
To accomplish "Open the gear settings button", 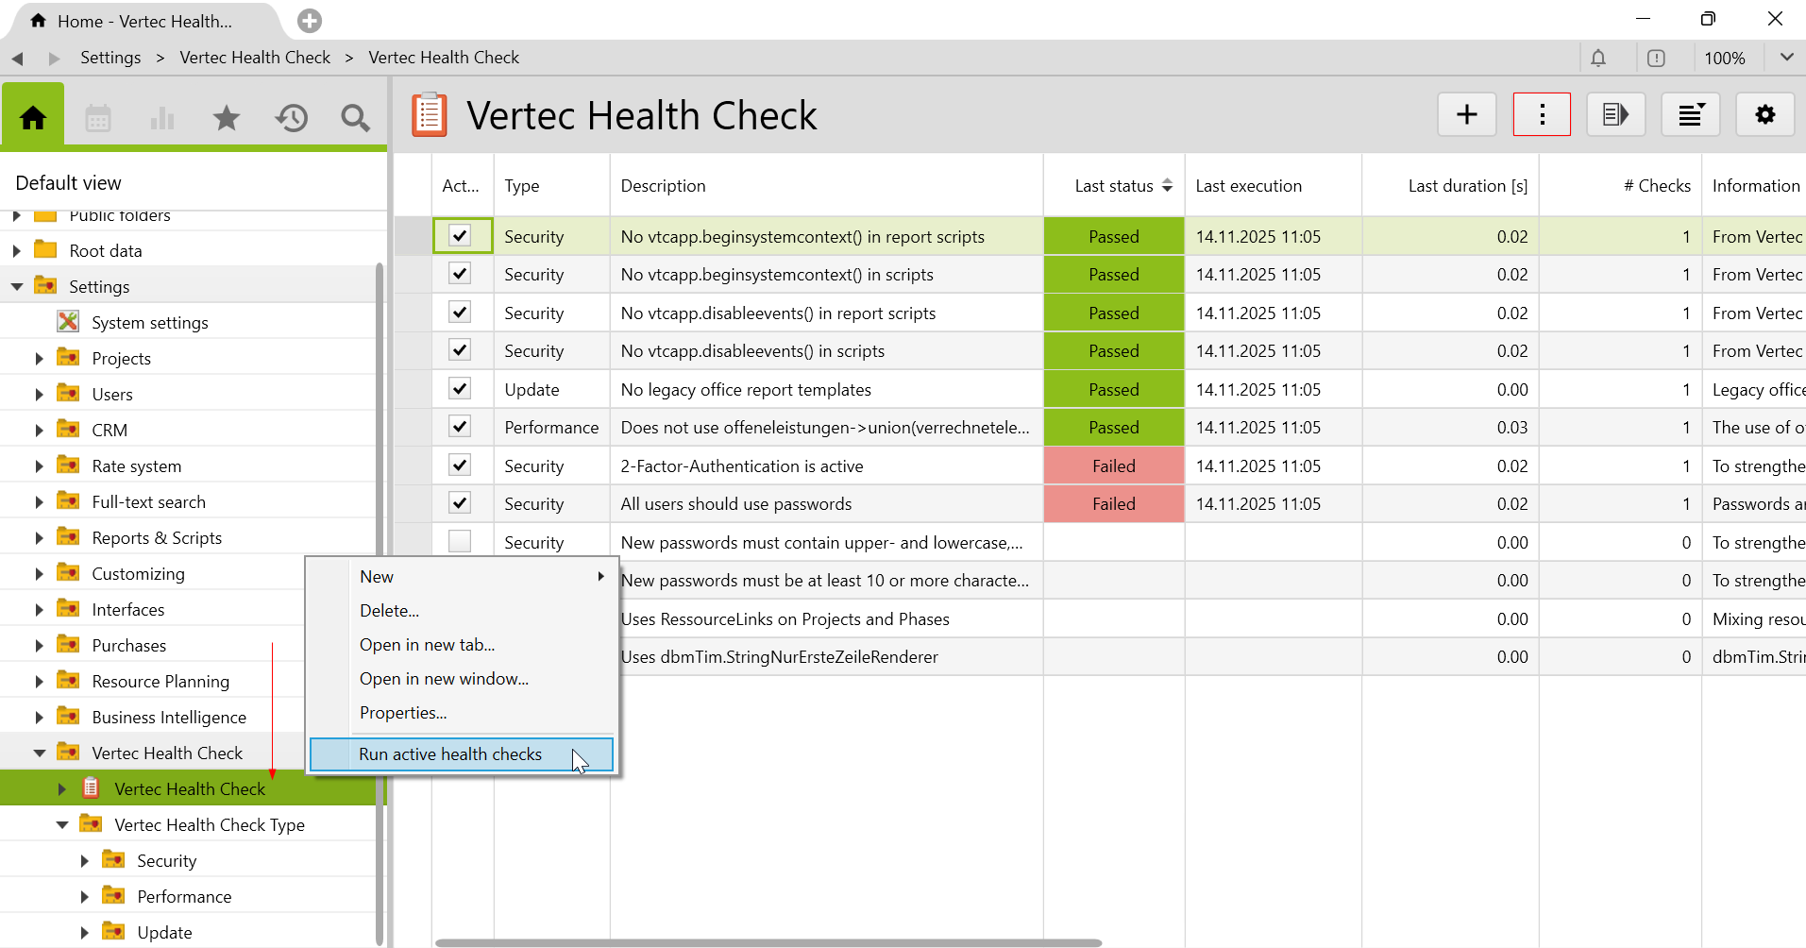I will coord(1764,115).
